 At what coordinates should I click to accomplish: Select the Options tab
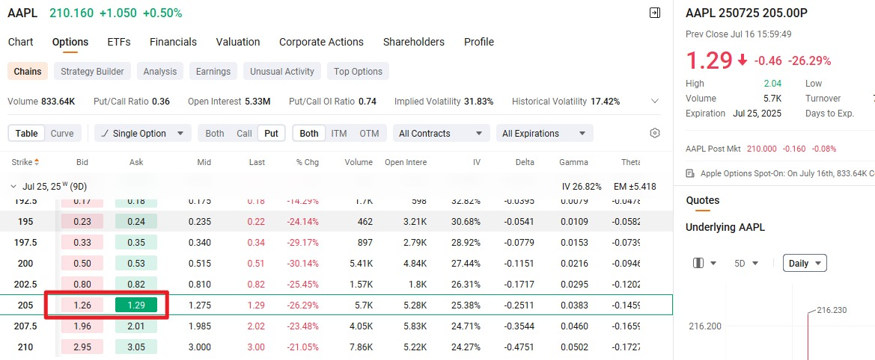click(x=70, y=42)
